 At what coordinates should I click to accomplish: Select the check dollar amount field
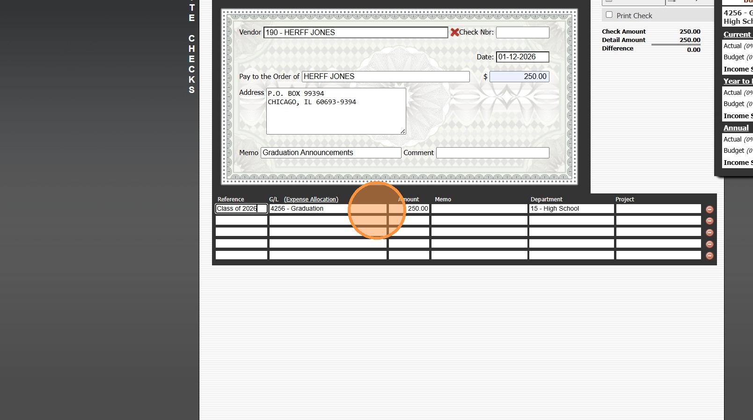pyautogui.click(x=519, y=77)
